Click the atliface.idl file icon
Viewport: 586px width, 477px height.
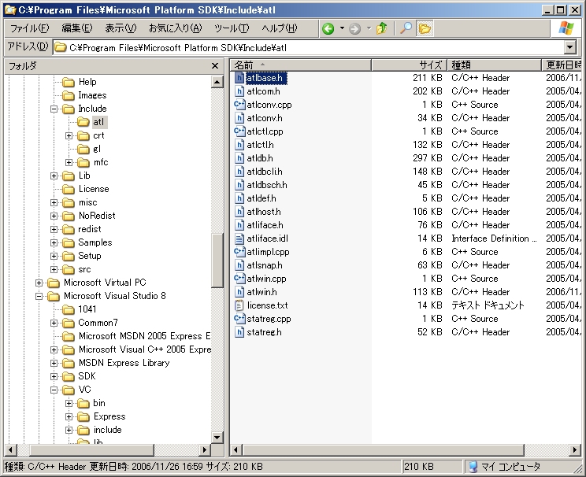(239, 238)
